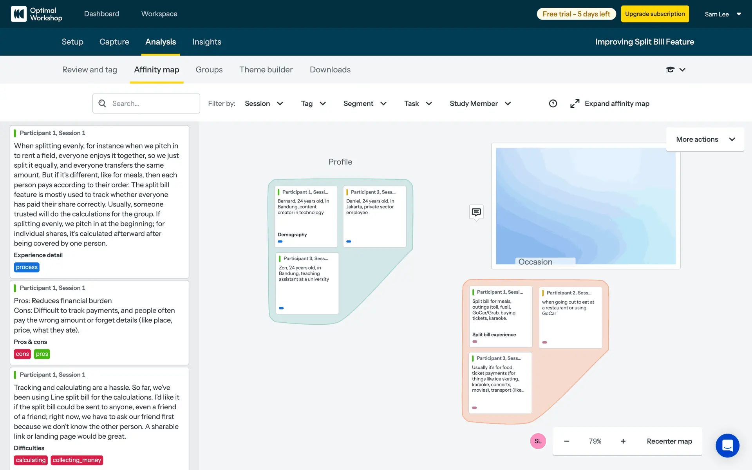Click Recenter map button

669,441
